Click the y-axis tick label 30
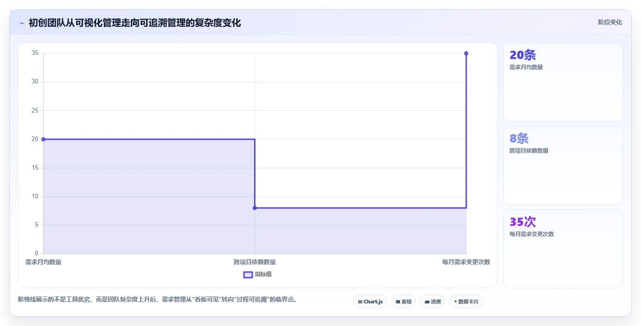Screen dimensions: 641x326 pos(35,82)
